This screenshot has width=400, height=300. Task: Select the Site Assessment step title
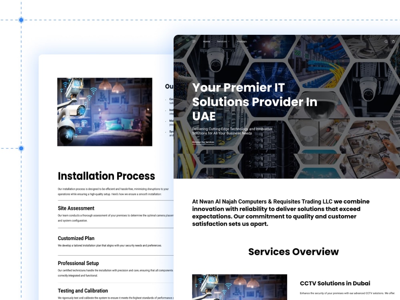(x=76, y=208)
